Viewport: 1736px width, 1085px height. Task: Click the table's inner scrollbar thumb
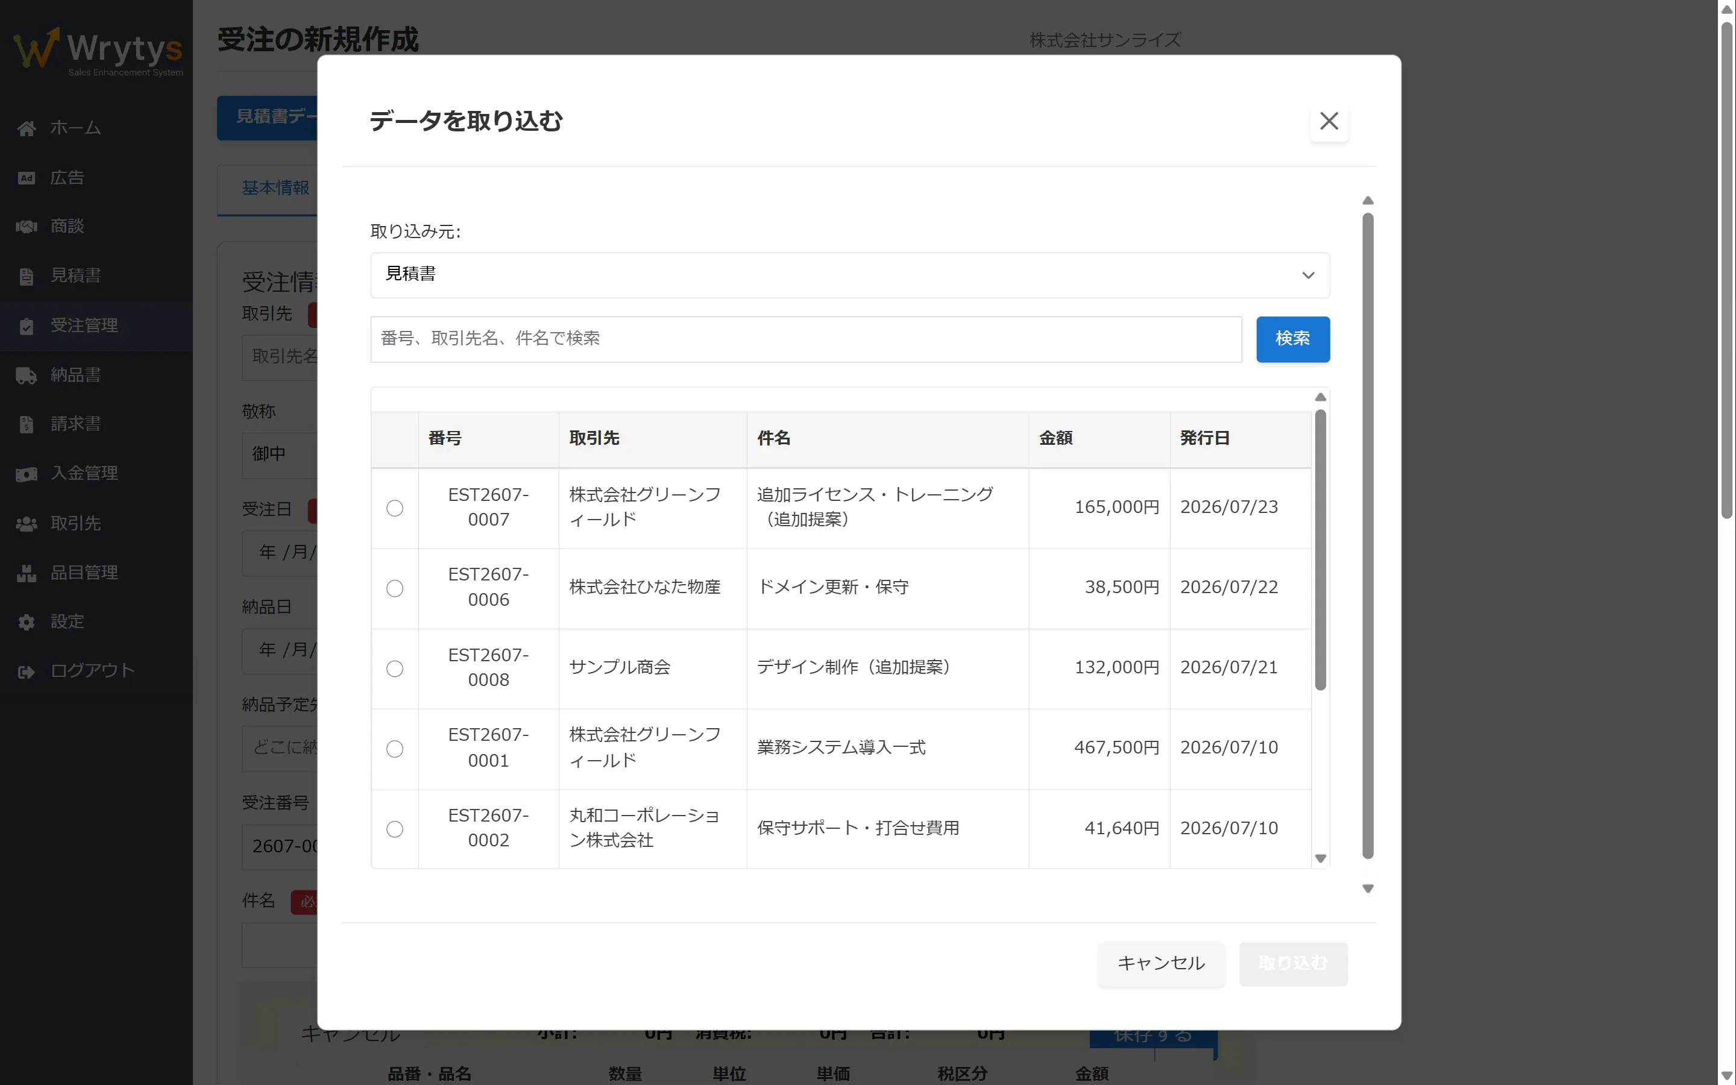pos(1320,550)
